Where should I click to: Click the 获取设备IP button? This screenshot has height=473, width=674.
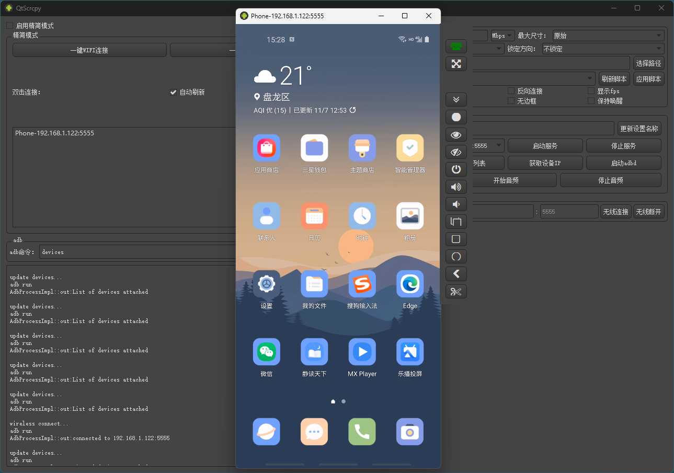tap(545, 163)
